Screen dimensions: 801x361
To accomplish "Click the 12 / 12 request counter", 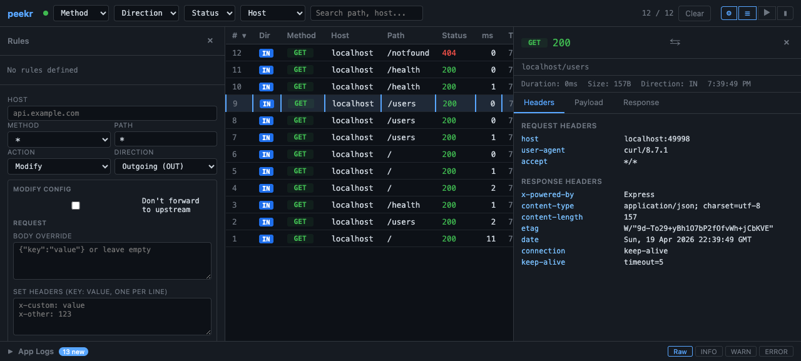I will point(658,13).
